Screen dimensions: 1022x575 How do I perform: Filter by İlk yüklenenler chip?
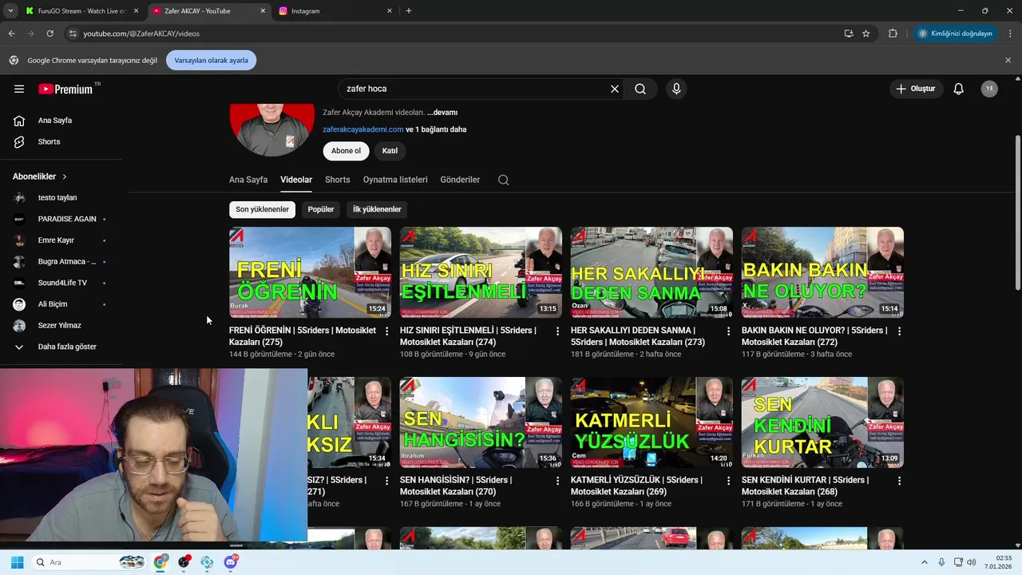point(377,209)
